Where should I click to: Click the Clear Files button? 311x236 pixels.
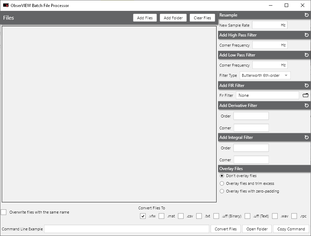point(202,18)
